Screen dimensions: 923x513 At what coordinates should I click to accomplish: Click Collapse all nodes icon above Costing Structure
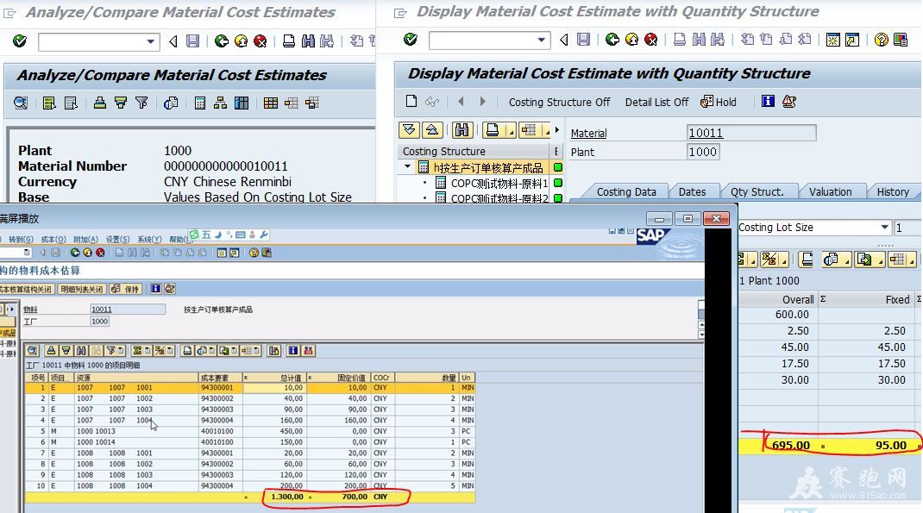click(432, 130)
